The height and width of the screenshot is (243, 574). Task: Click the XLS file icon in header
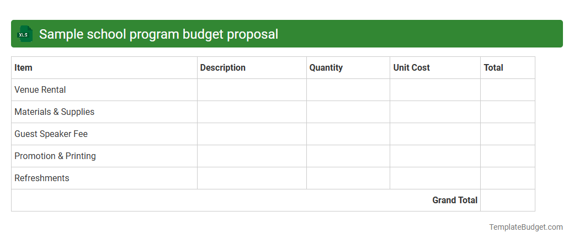24,34
